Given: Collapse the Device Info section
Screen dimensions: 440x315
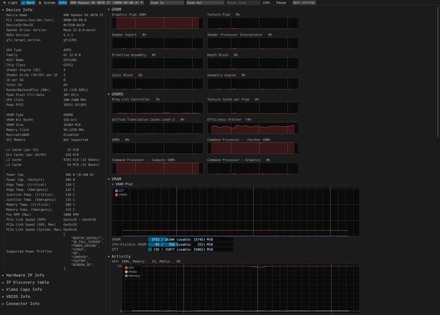Looking at the screenshot, I should coord(17,10).
